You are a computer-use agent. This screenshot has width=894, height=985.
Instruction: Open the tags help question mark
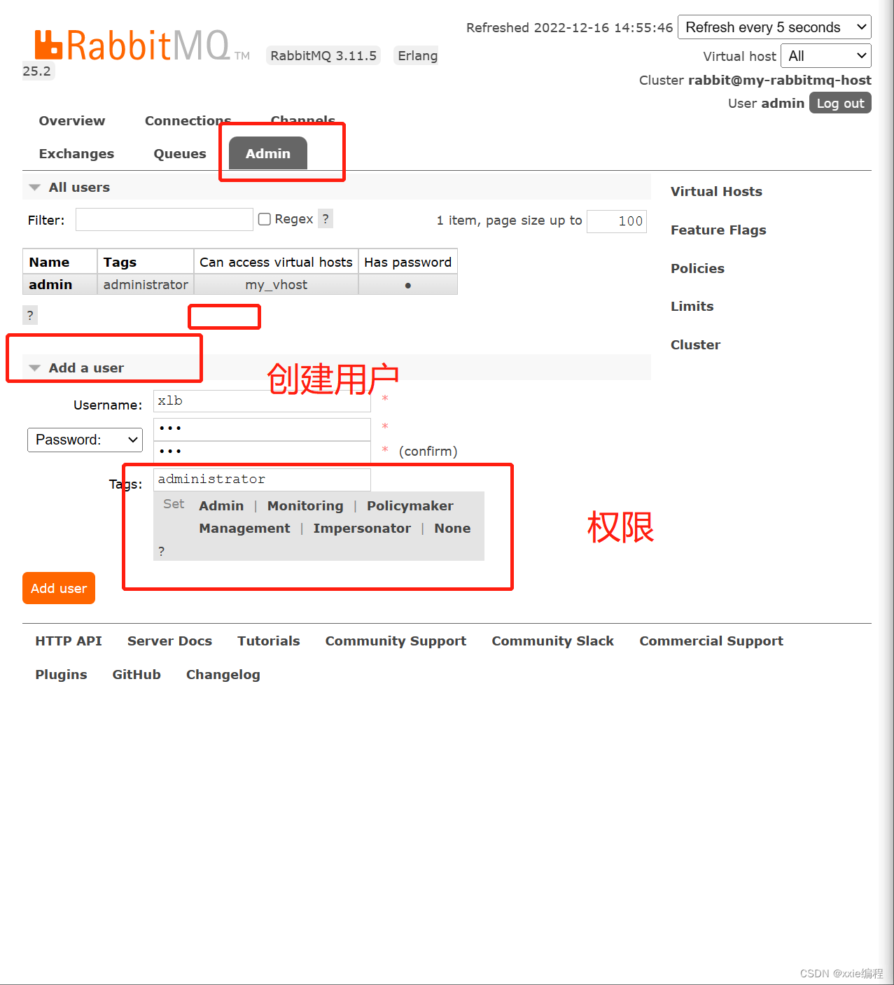[x=162, y=551]
